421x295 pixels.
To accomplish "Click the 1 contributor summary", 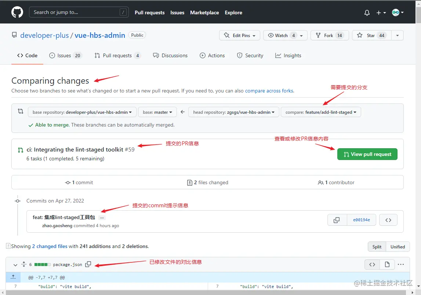I will coord(336,182).
